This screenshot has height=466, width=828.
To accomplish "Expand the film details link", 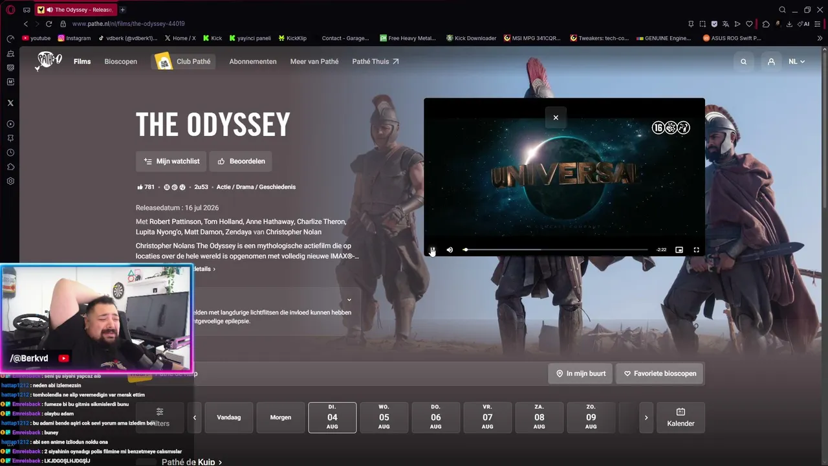I will [204, 269].
